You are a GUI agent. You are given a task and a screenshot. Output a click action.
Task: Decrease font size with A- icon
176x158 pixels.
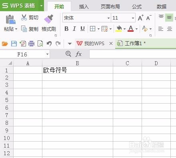point(149,18)
